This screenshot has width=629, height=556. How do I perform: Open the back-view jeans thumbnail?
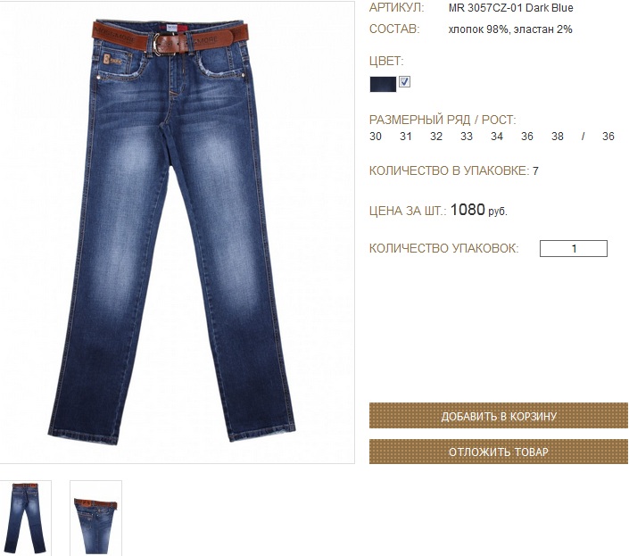tap(26, 518)
